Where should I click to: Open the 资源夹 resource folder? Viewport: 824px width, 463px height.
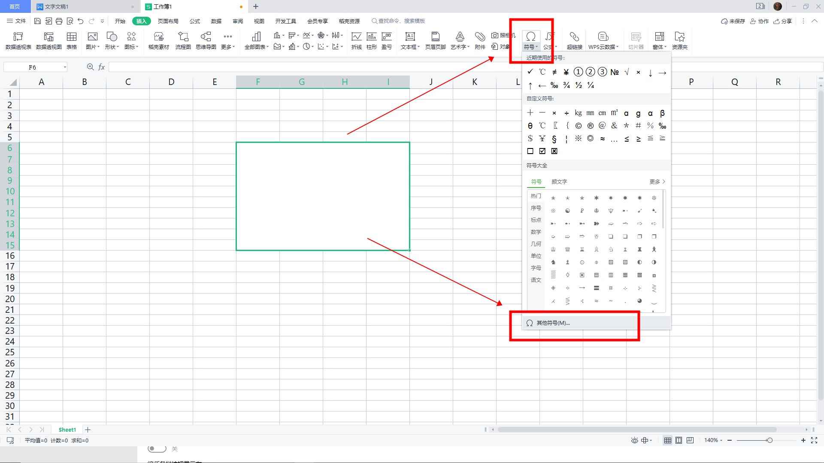click(679, 40)
